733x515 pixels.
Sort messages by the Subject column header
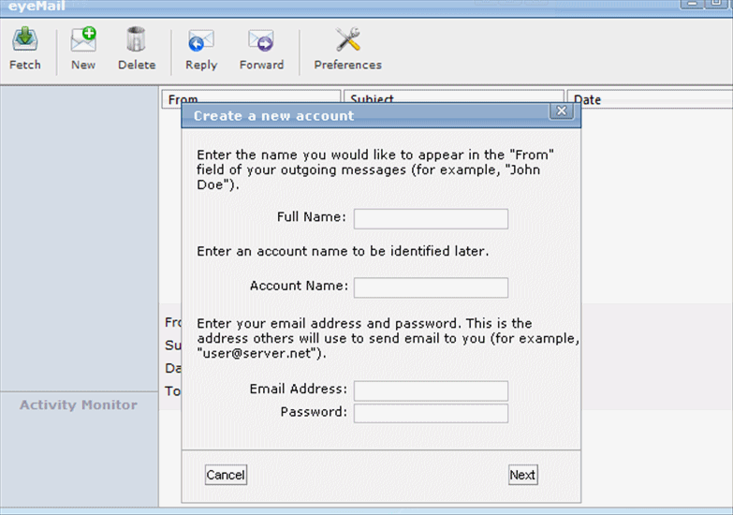(x=454, y=98)
